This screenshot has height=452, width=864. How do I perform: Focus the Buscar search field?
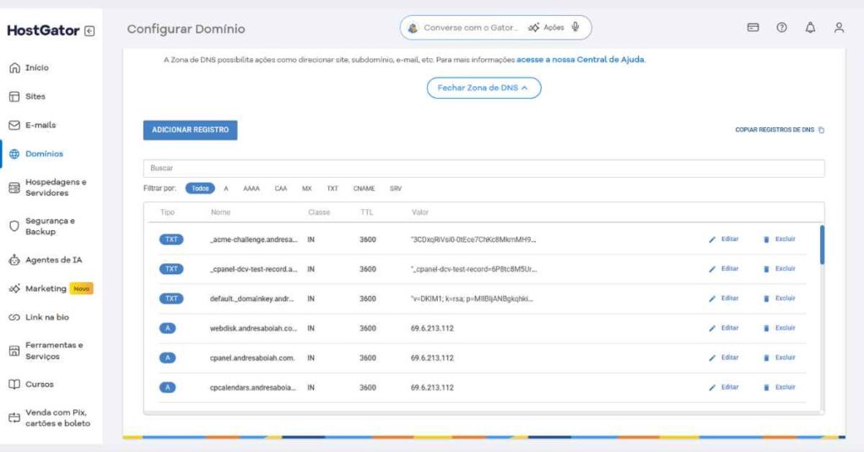[483, 169]
